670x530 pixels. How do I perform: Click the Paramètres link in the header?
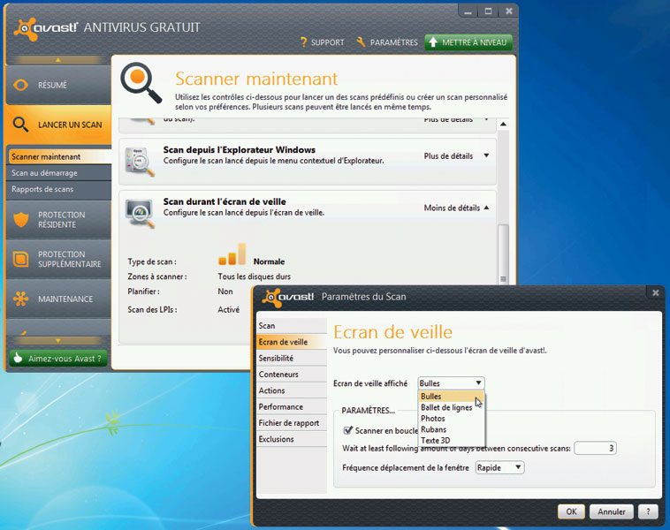pyautogui.click(x=387, y=42)
